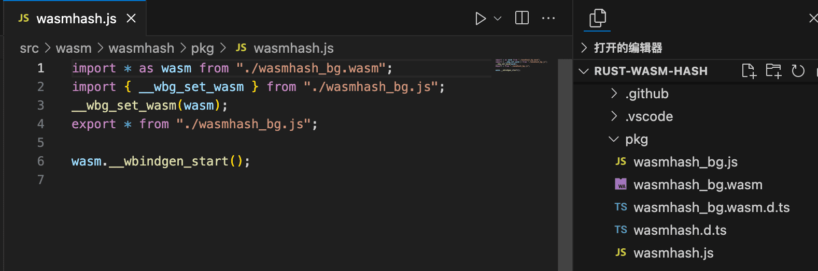Open wasmhash.d.ts in the explorer
818x271 pixels.
pos(696,230)
